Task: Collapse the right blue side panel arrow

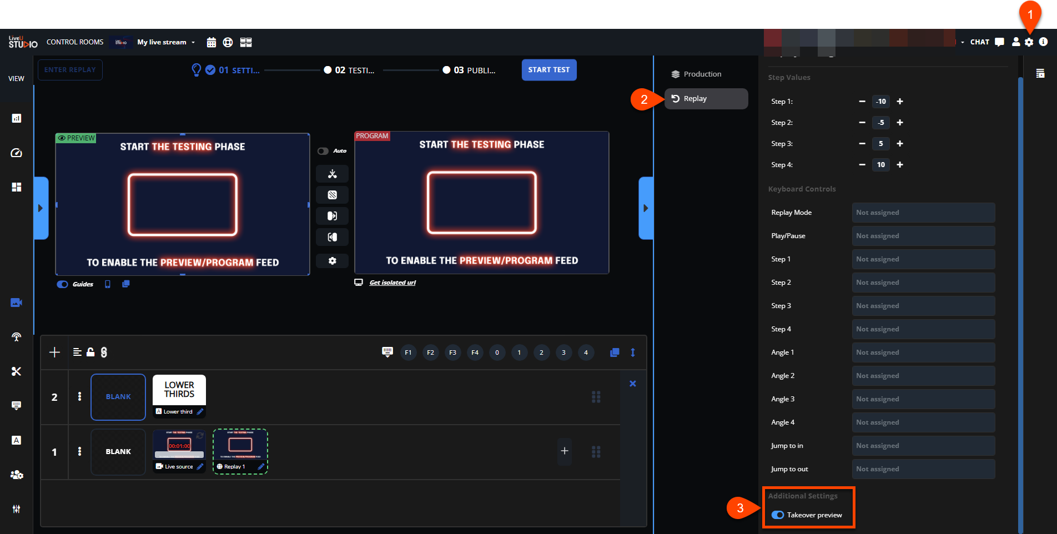Action: tap(645, 208)
